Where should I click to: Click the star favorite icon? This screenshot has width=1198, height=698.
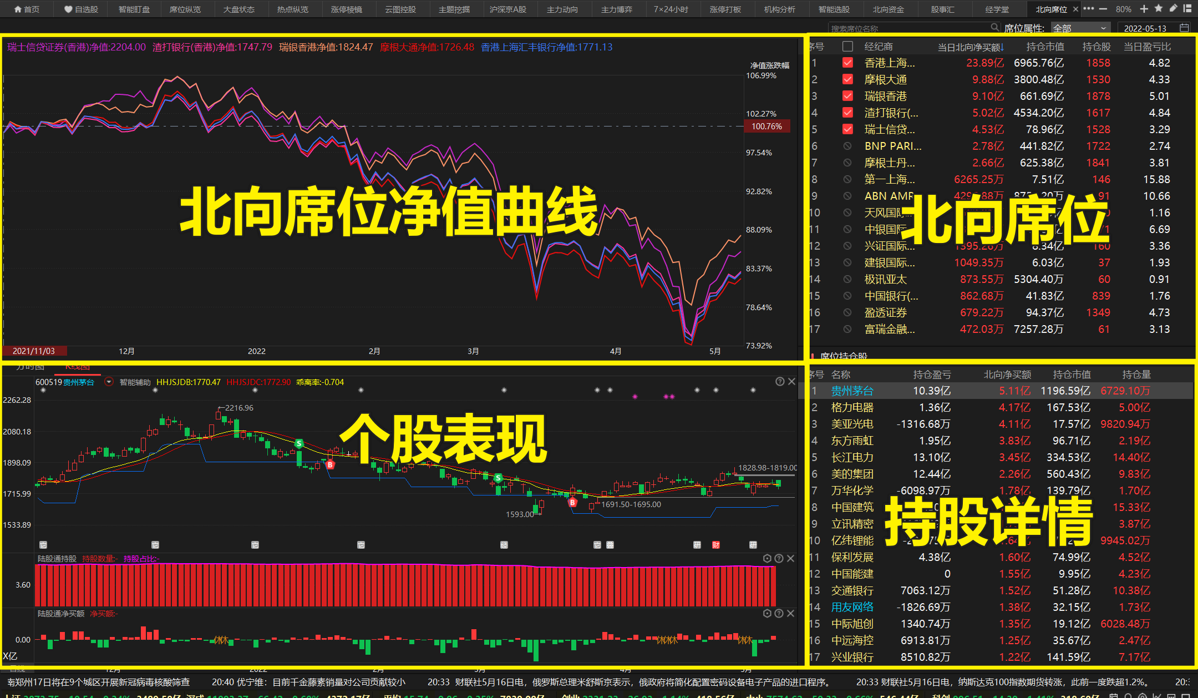1159,9
